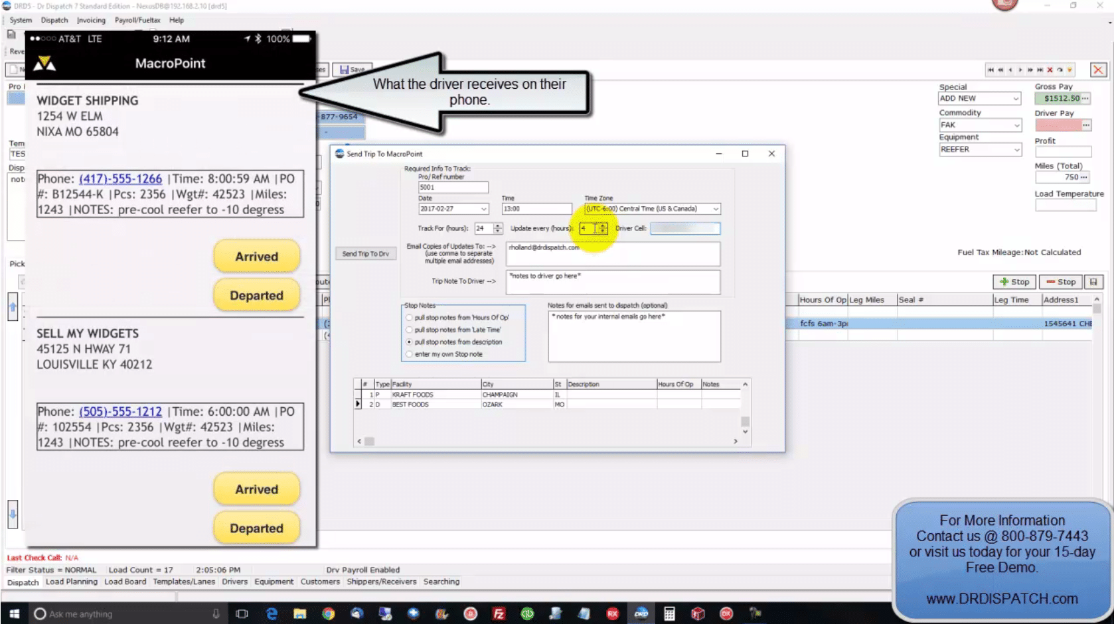Open File Explorer from the taskbar
1114x624 pixels.
pyautogui.click(x=300, y=613)
